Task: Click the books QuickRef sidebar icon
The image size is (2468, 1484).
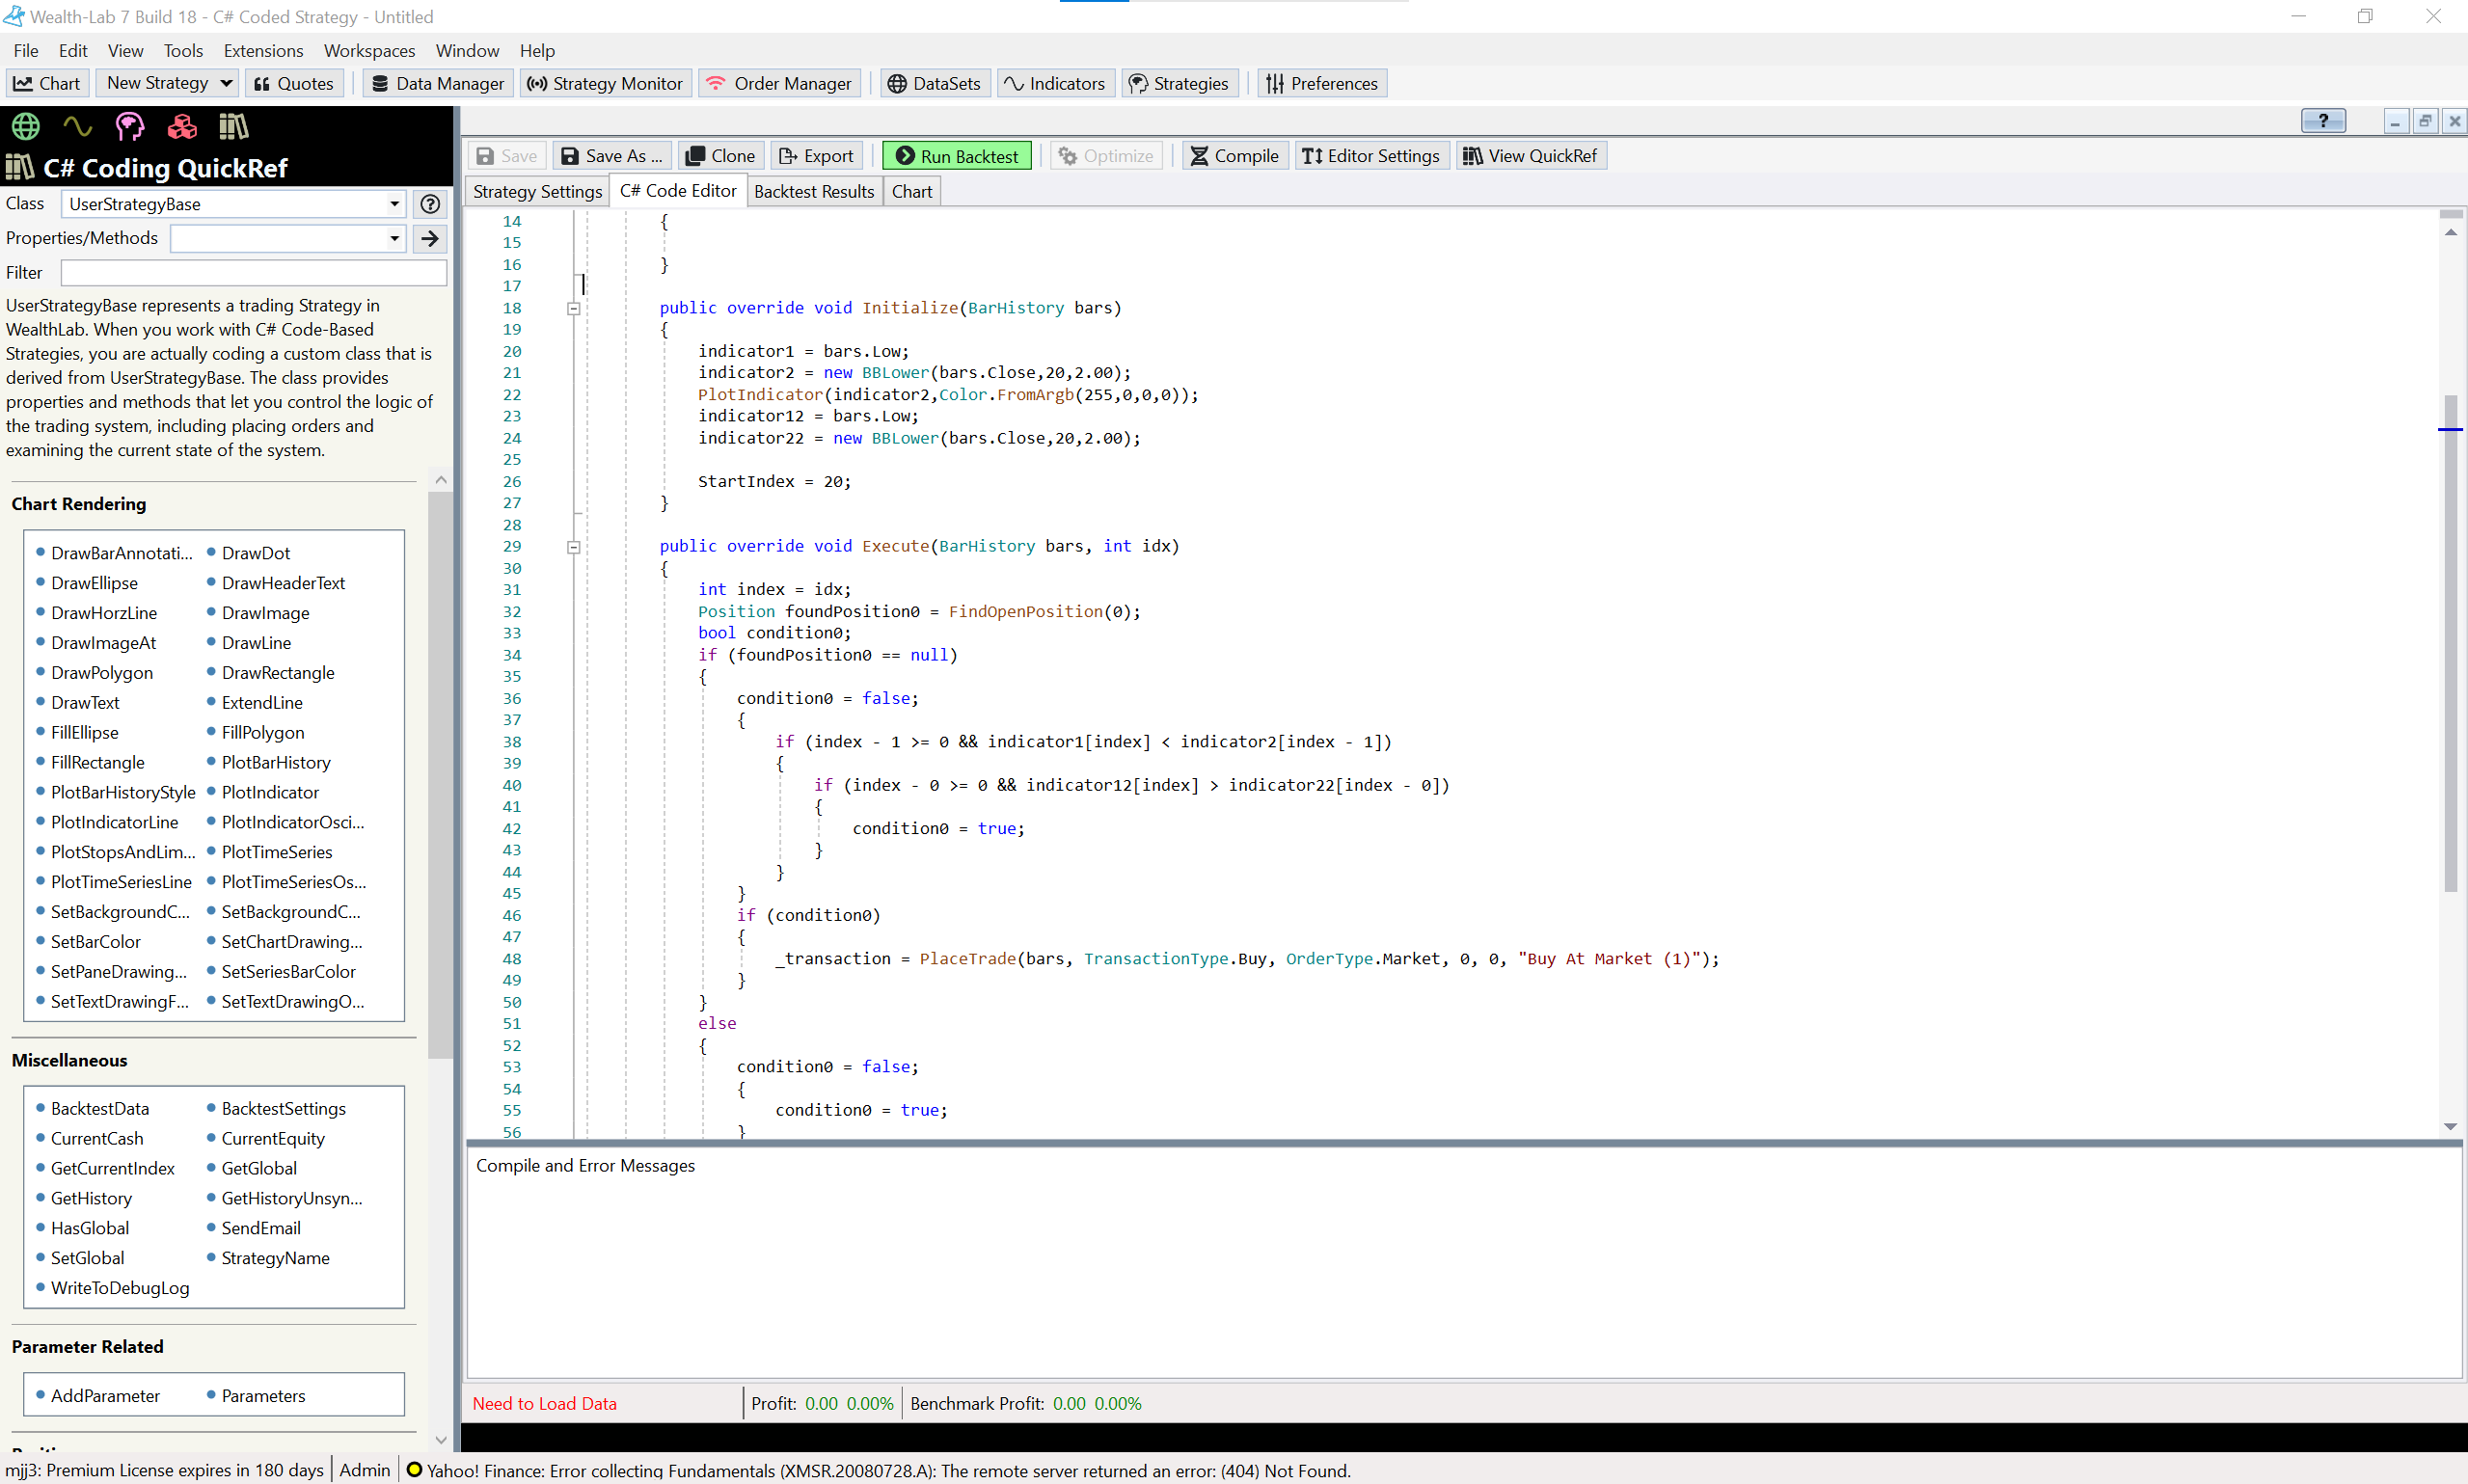Action: point(233,126)
